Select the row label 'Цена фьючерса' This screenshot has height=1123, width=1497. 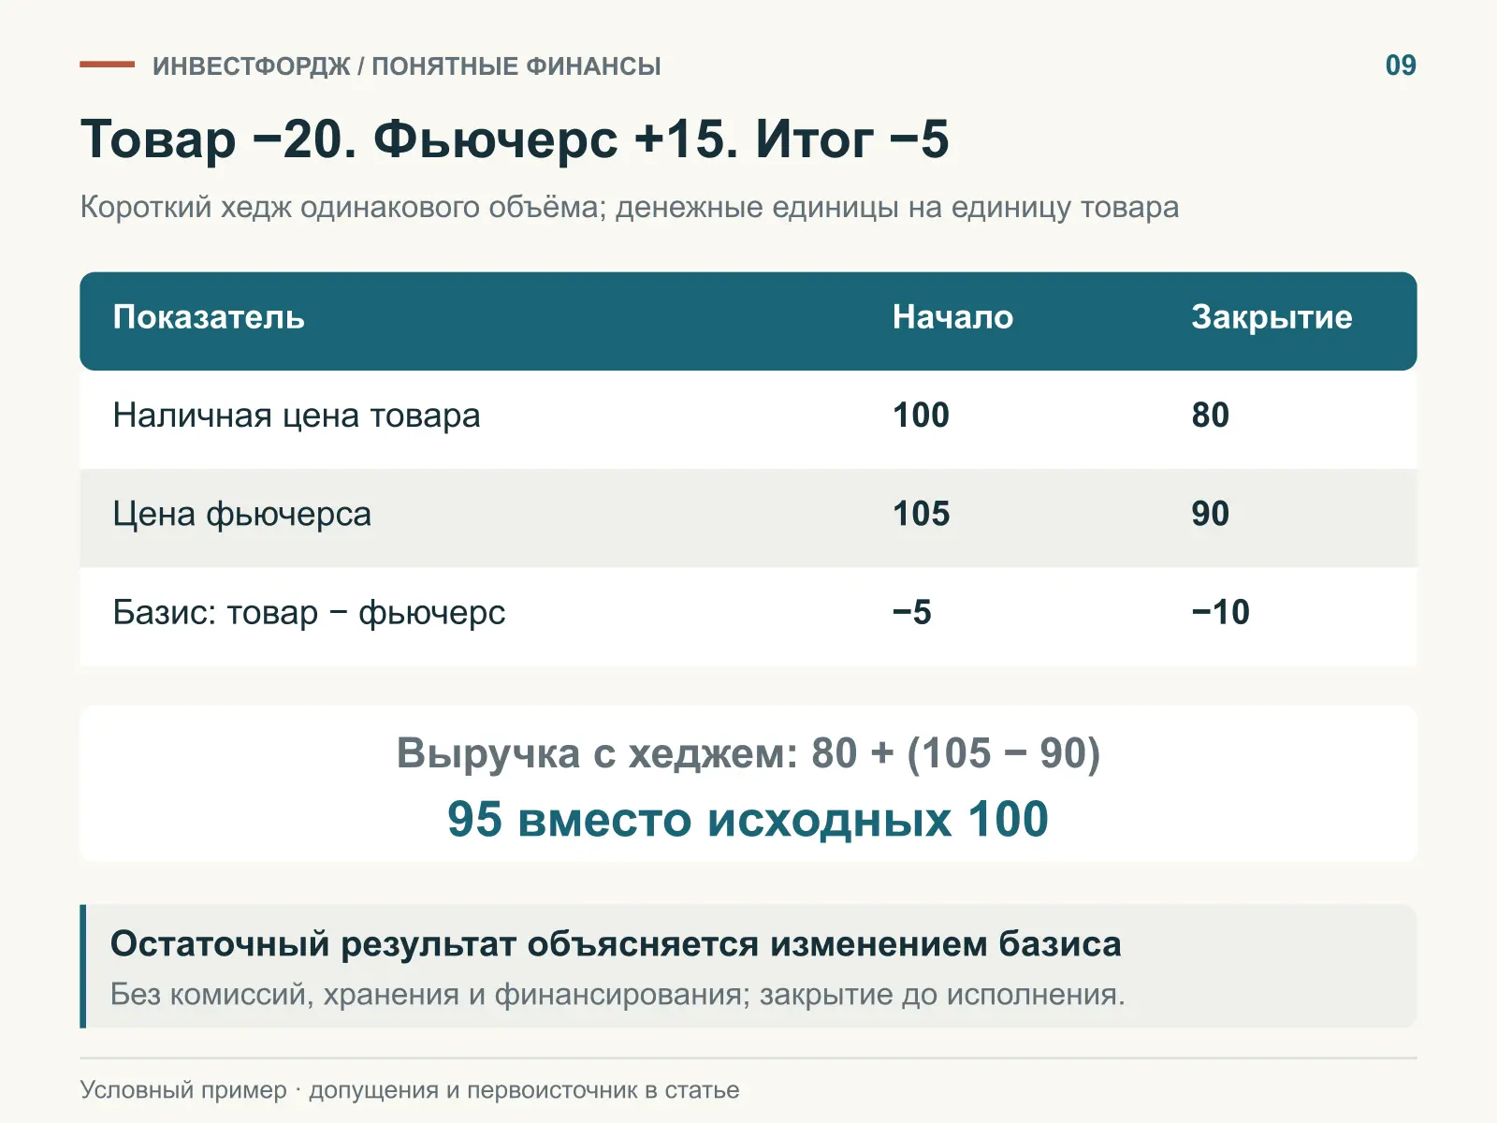(x=241, y=514)
